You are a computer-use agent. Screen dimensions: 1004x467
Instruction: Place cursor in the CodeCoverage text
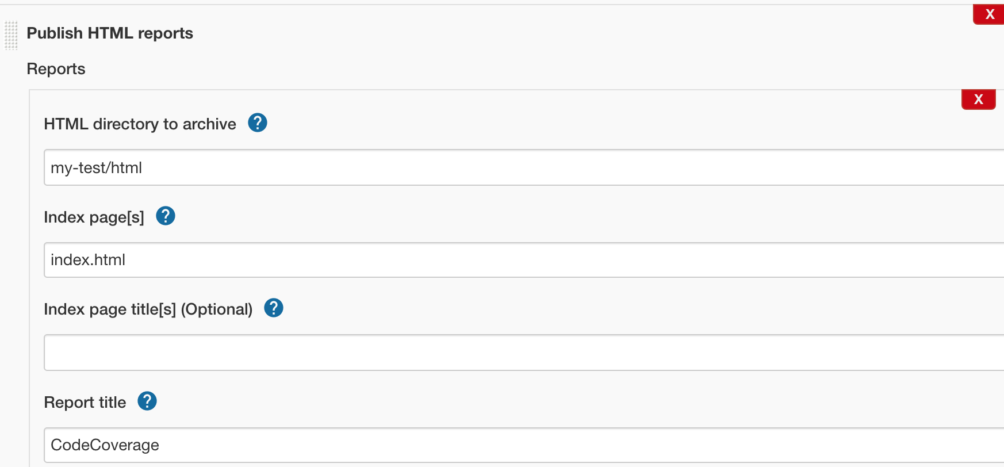pyautogui.click(x=105, y=445)
